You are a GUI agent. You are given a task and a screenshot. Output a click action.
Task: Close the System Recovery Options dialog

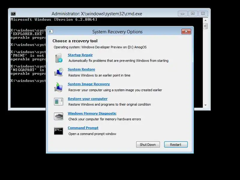pyautogui.click(x=186, y=31)
